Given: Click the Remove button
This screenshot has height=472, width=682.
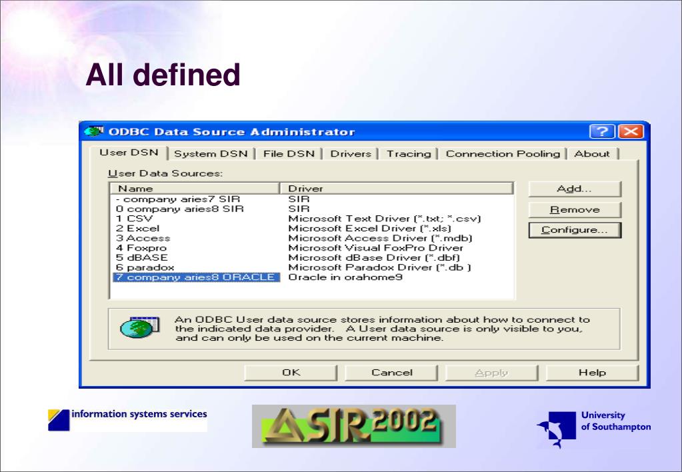Looking at the screenshot, I should 575,210.
